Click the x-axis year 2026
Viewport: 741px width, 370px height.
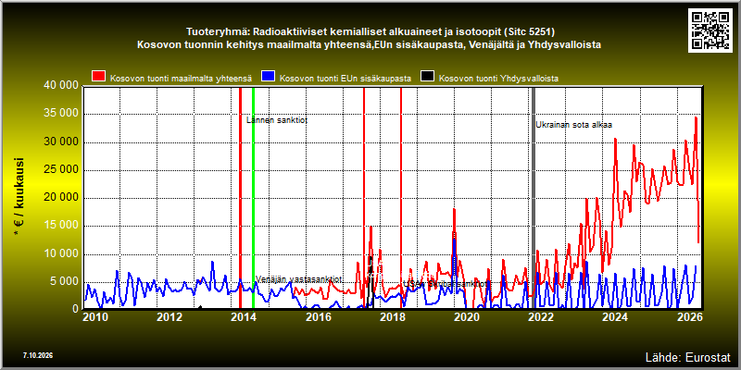(x=691, y=316)
